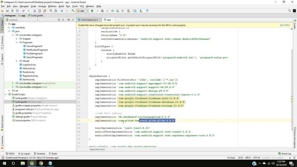Switch to the UserAdapter.java editor tab
Image resolution: width=297 pixels, height=167 pixels.
(89, 19)
